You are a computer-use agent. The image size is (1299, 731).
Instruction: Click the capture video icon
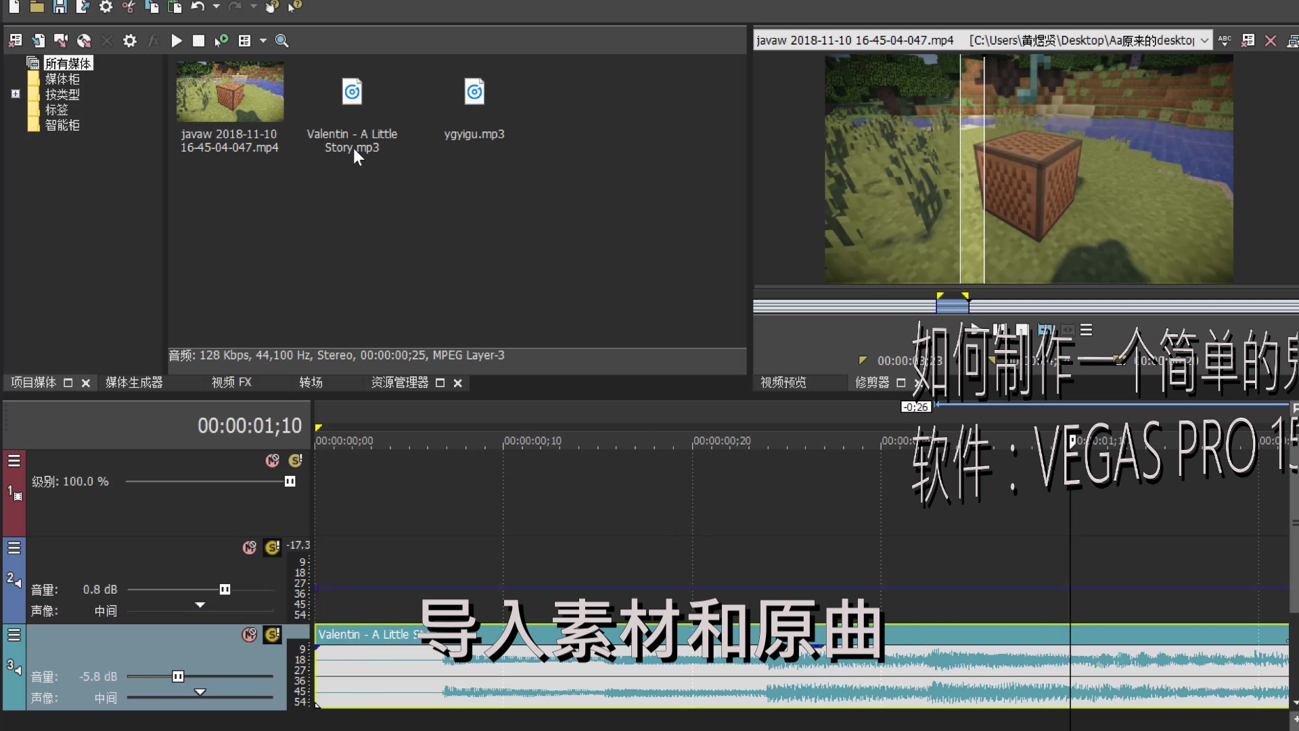coord(61,41)
